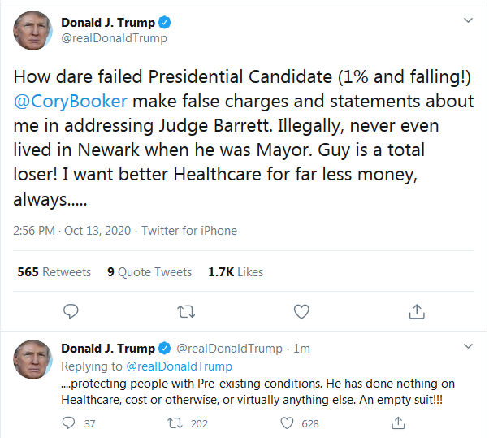Open the main tweet's options chevron

tap(468, 20)
